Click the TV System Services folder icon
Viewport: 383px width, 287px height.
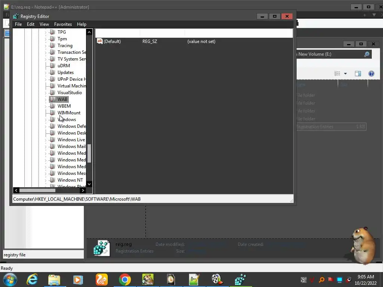[x=52, y=59]
